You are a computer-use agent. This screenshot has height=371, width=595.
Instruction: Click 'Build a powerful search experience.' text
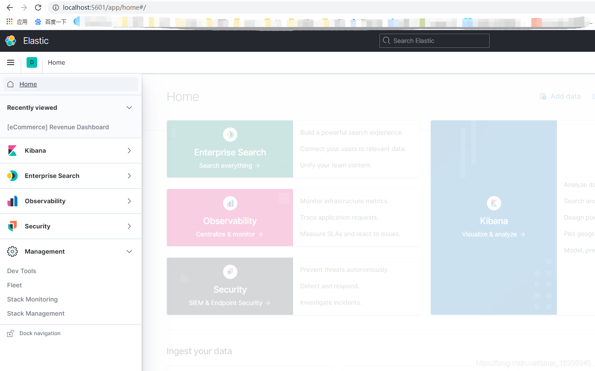pyautogui.click(x=352, y=132)
